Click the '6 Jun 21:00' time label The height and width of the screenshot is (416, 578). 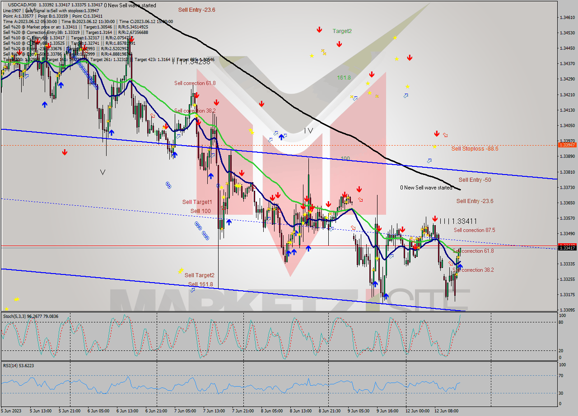(155, 411)
